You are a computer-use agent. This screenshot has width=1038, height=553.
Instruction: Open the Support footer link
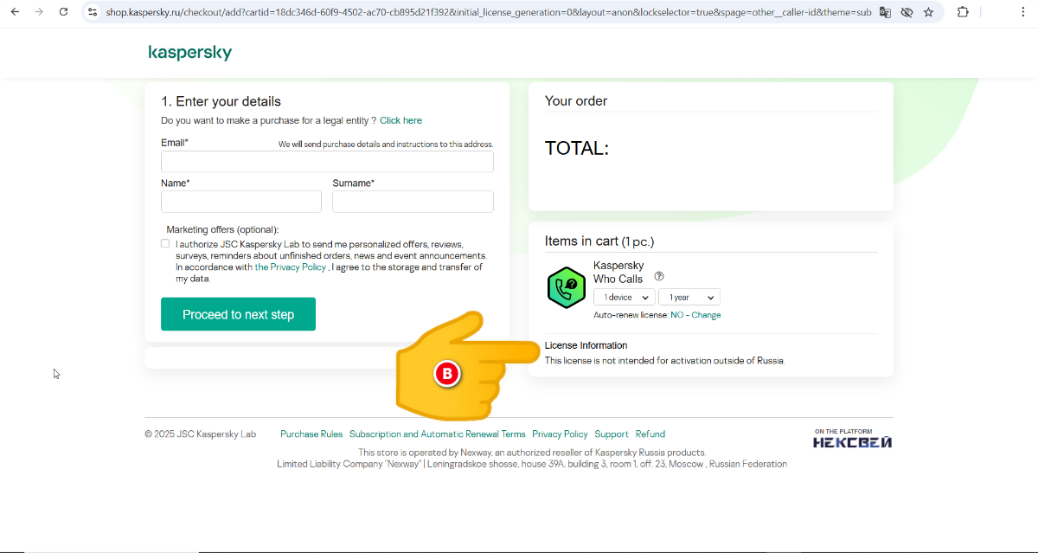pyautogui.click(x=612, y=434)
